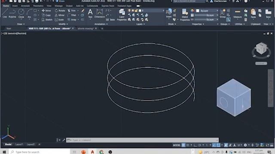Image resolution: width=275 pixels, height=154 pixels.
Task: Open Layer Properties manager
Action: coord(122,15)
